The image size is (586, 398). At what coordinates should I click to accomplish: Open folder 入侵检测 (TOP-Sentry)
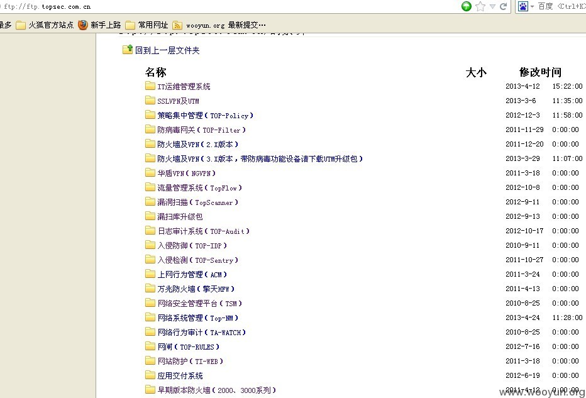click(x=197, y=260)
